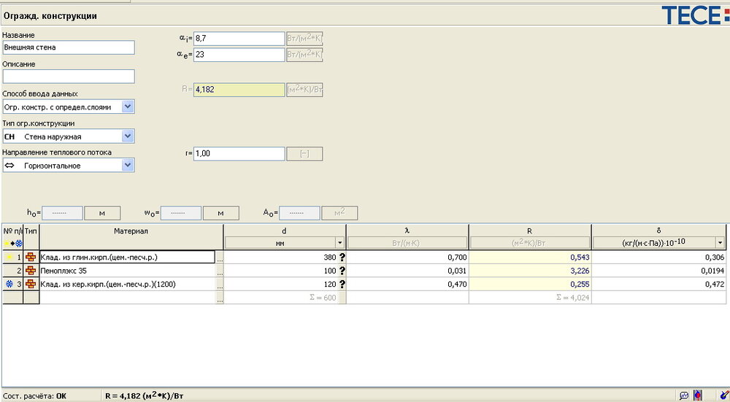730x402 pixels.
Task: Open the мм unit dropdown in d column
Action: coord(339,243)
